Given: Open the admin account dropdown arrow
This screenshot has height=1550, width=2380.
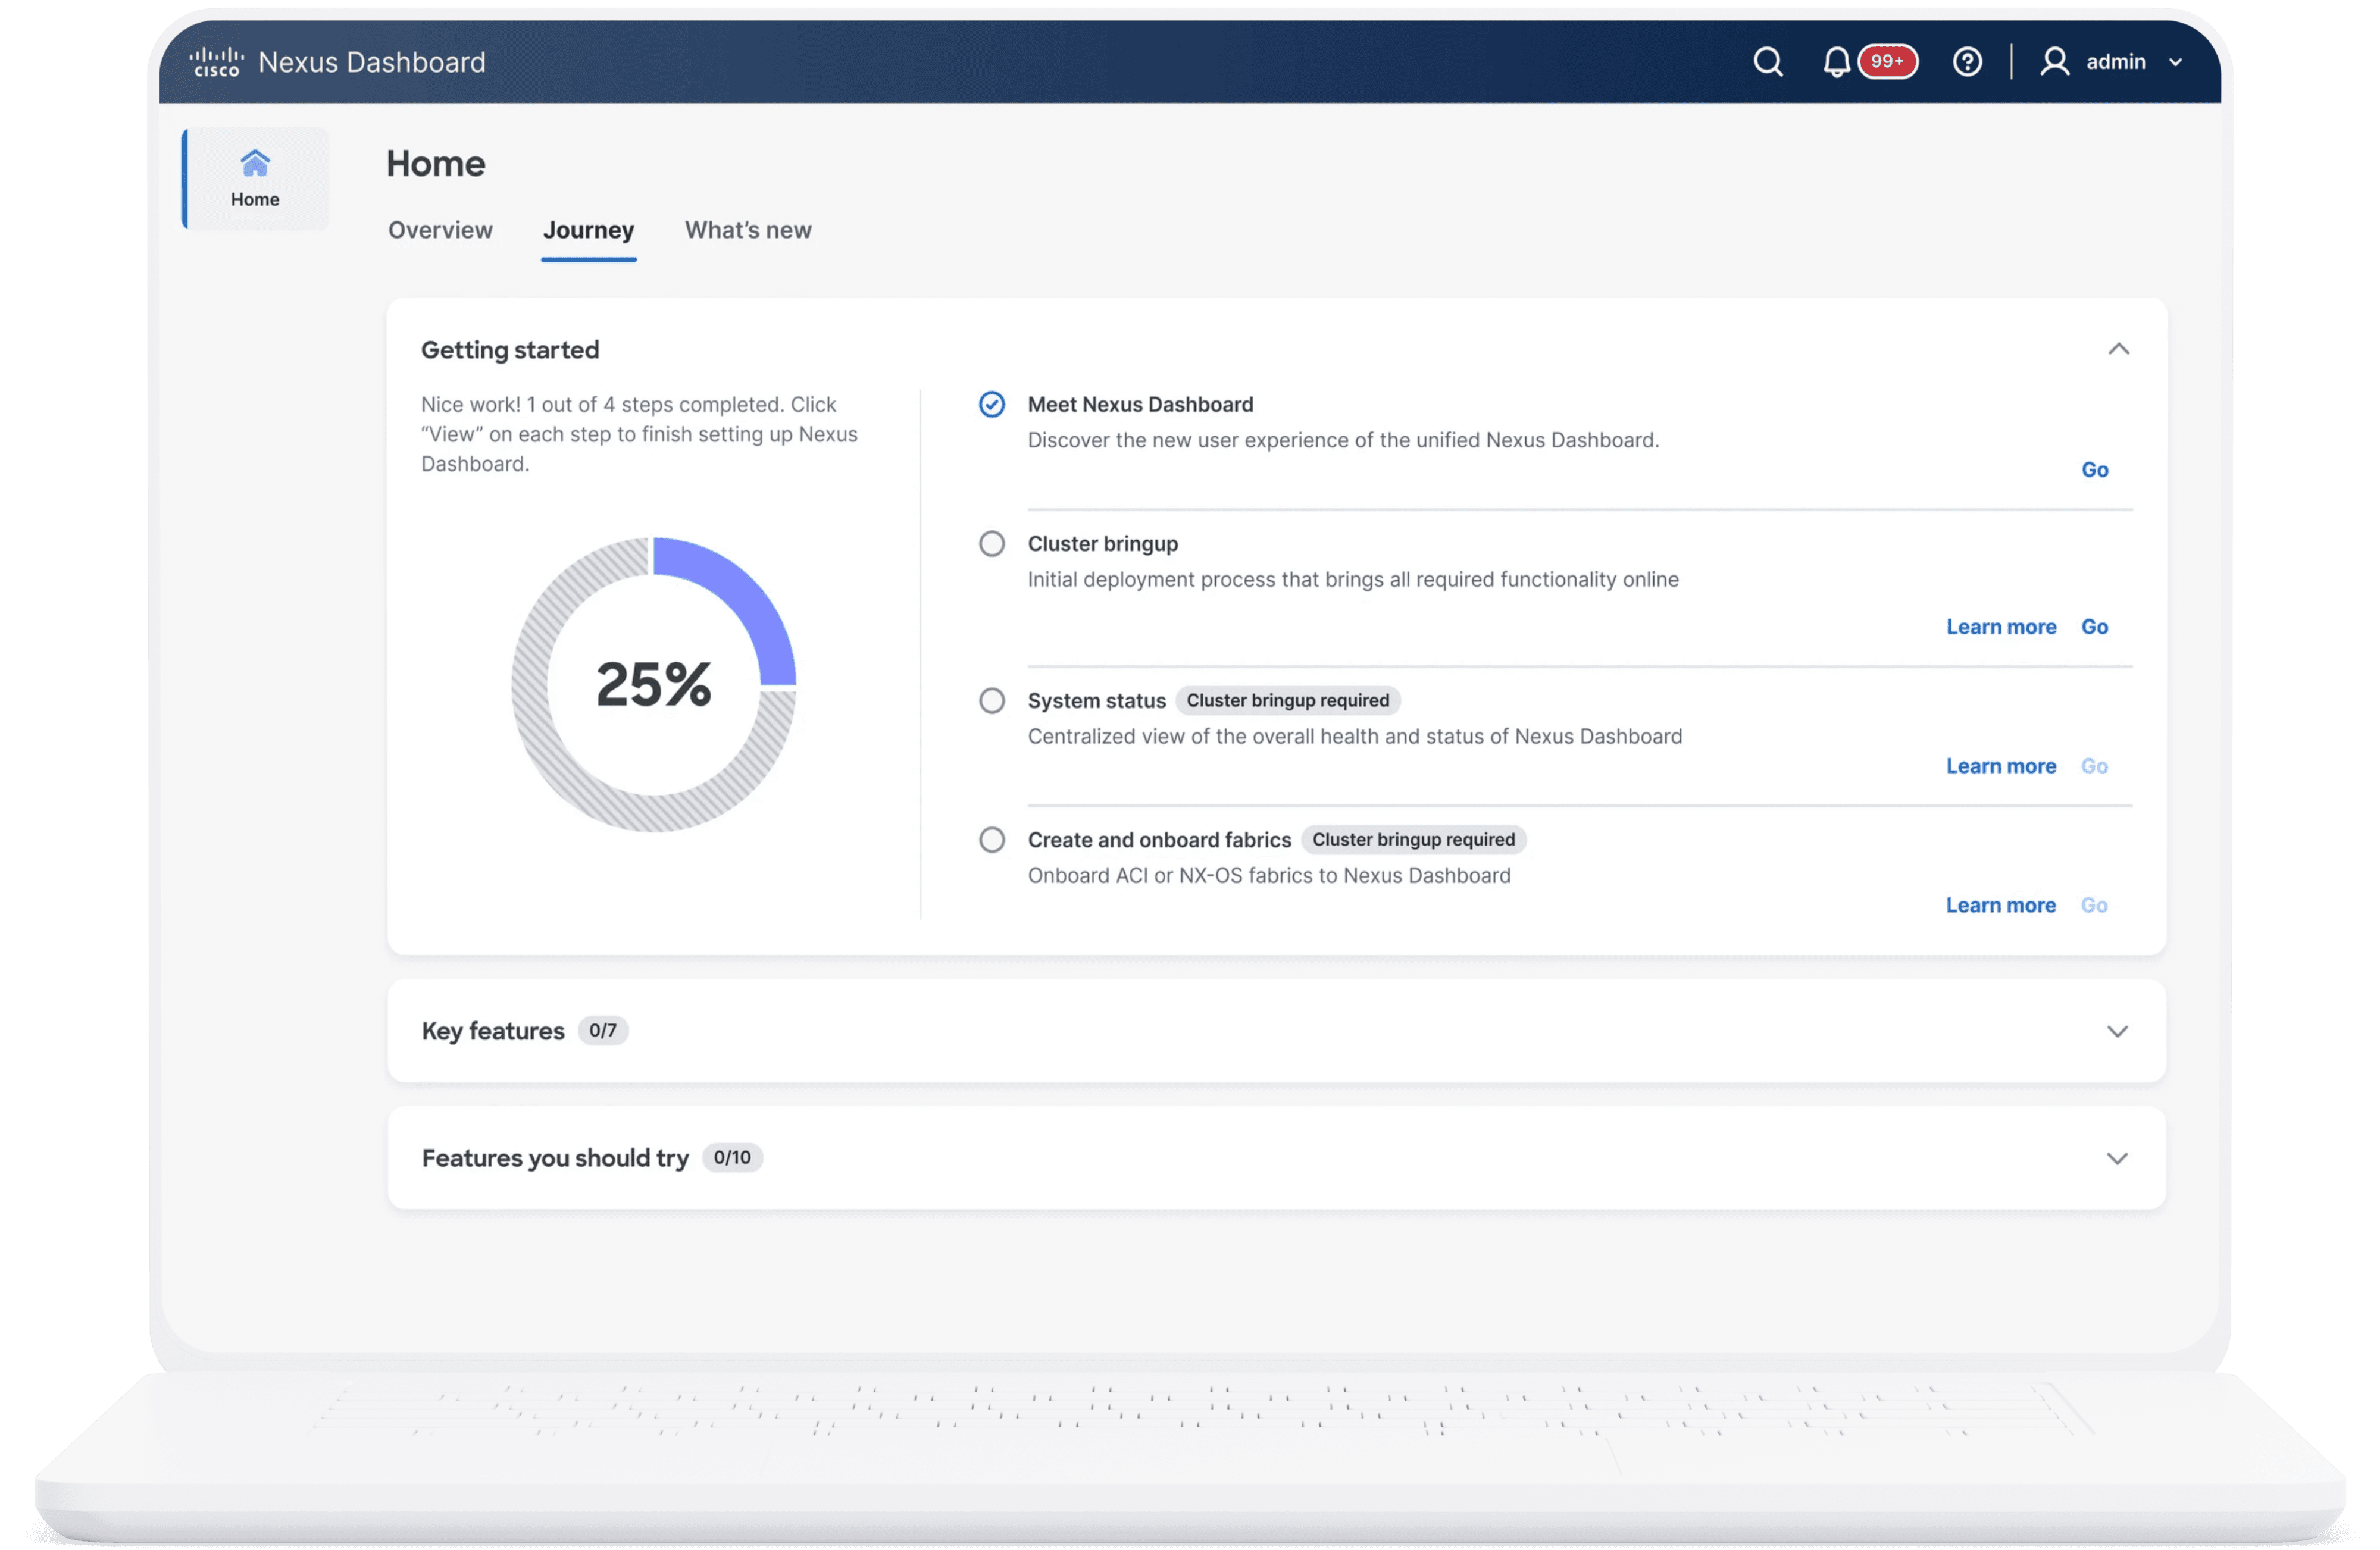Looking at the screenshot, I should point(2175,63).
